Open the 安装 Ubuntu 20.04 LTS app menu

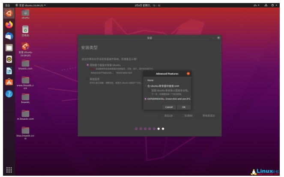click(30, 5)
